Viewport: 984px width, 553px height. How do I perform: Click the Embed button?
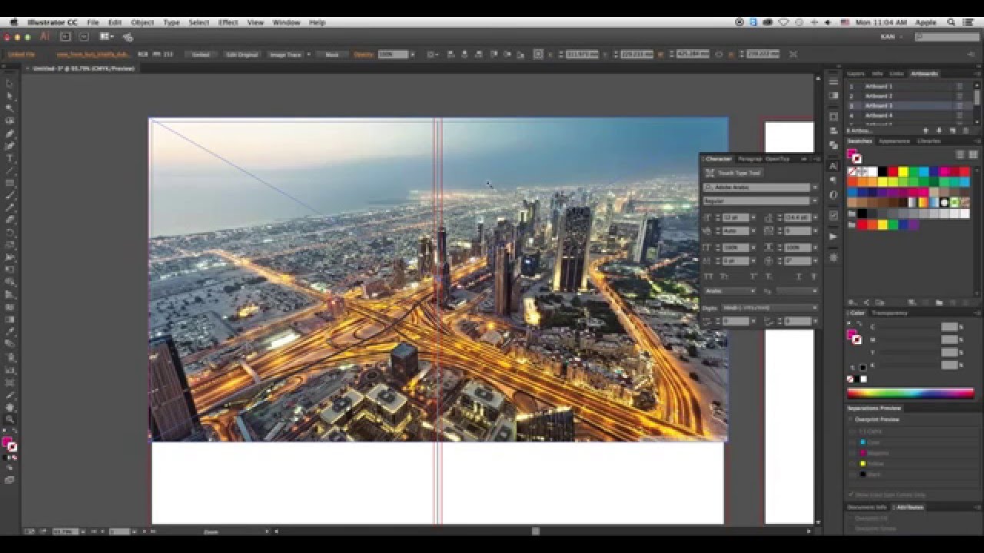tap(201, 55)
